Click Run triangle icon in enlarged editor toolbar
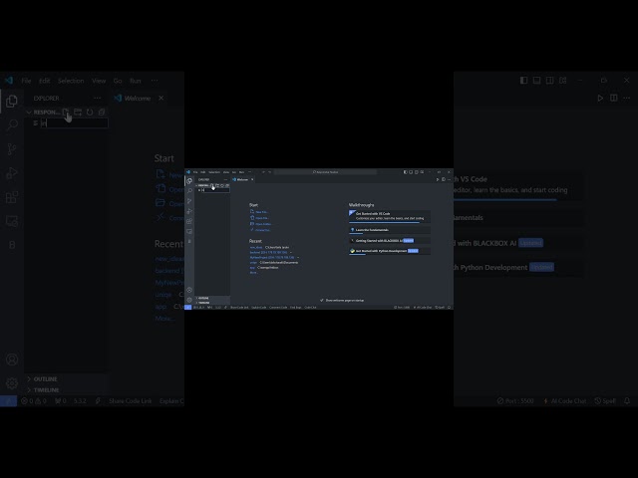Image resolution: width=638 pixels, height=478 pixels. click(x=600, y=98)
